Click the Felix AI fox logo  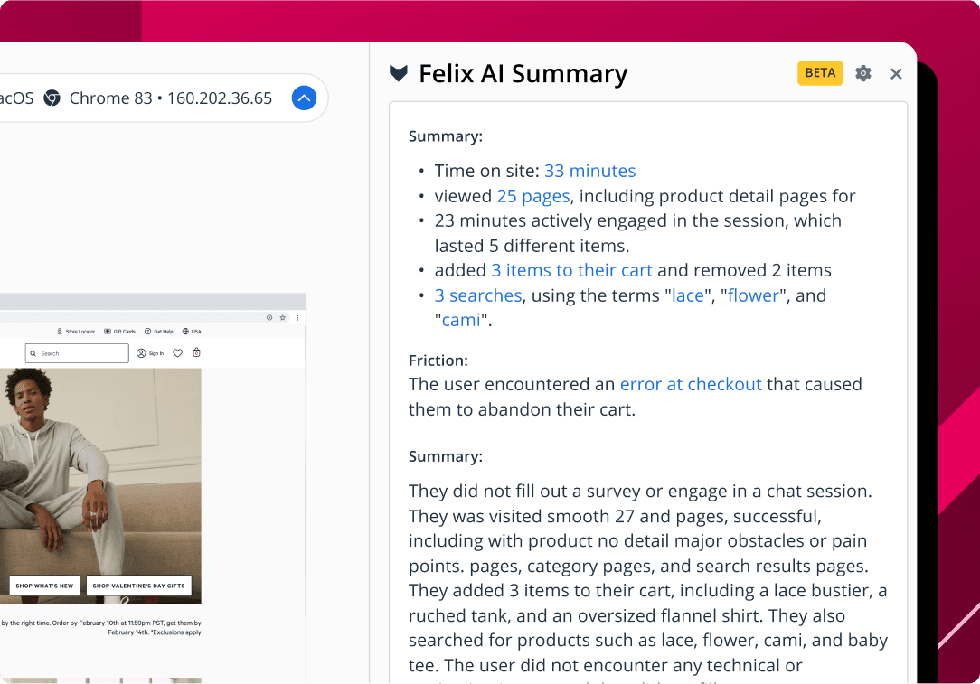[x=399, y=74]
